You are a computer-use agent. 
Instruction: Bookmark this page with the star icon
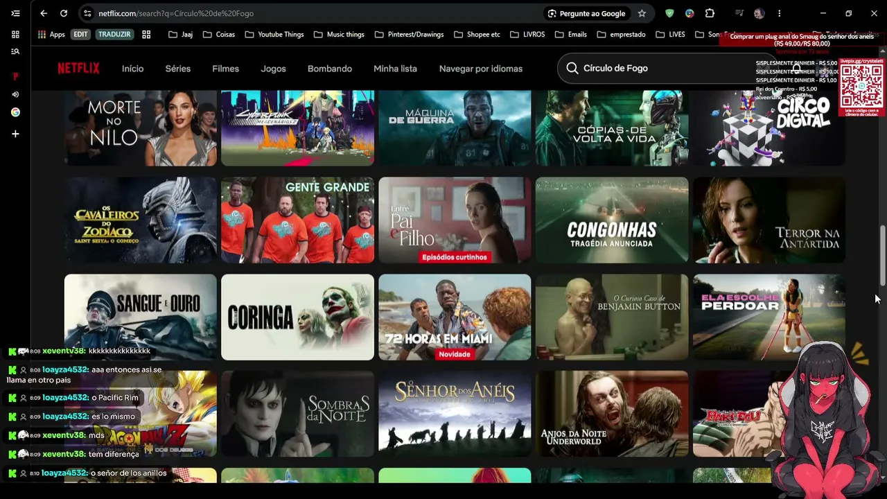click(642, 13)
